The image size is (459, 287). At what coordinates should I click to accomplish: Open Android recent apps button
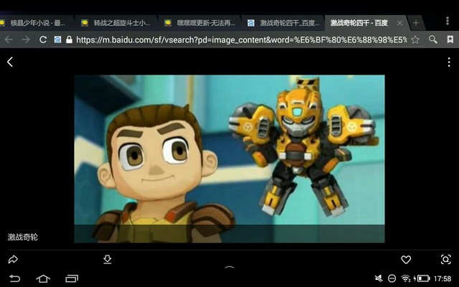72,278
